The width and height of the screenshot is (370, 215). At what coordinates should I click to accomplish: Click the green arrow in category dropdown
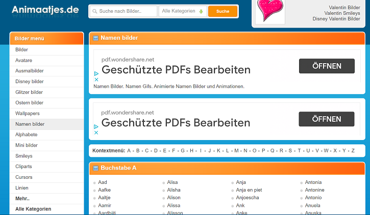tap(201, 11)
